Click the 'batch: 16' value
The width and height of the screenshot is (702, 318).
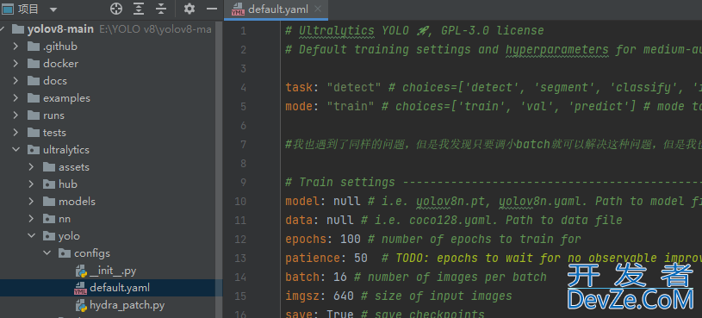coord(340,277)
